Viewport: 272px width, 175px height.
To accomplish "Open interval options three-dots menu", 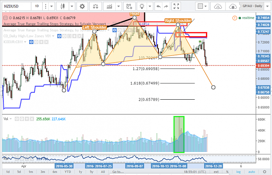I will click(x=46, y=7).
